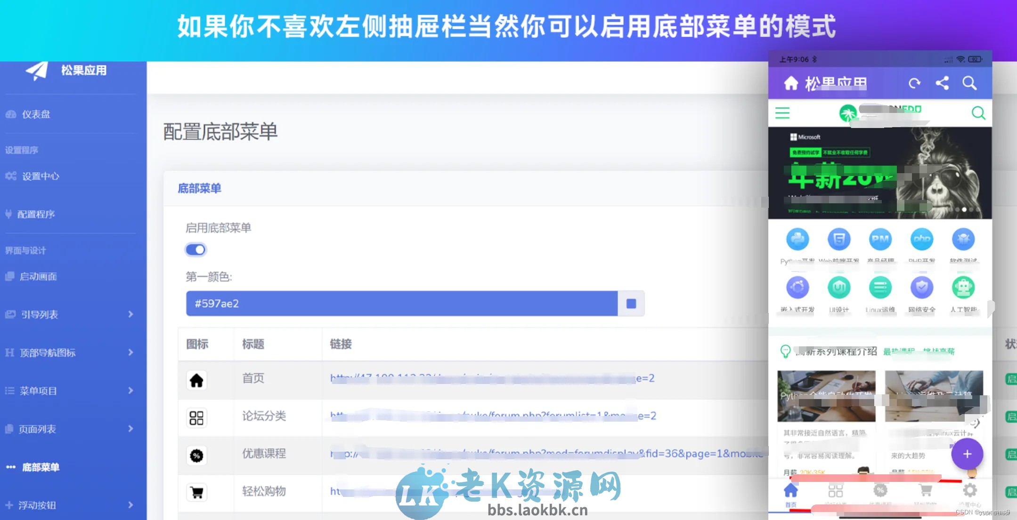
Task: Select the 人工智能 robot icon in the preview
Action: [x=964, y=288]
